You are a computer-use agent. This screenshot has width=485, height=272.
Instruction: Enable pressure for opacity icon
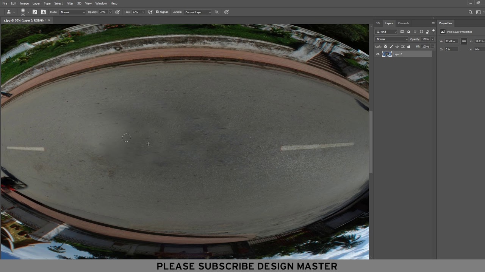[x=117, y=12]
